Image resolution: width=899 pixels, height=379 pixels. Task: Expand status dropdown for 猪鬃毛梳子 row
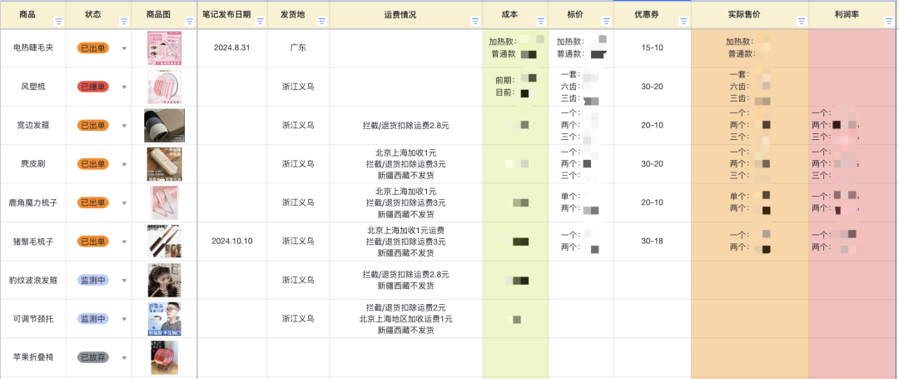click(x=124, y=242)
